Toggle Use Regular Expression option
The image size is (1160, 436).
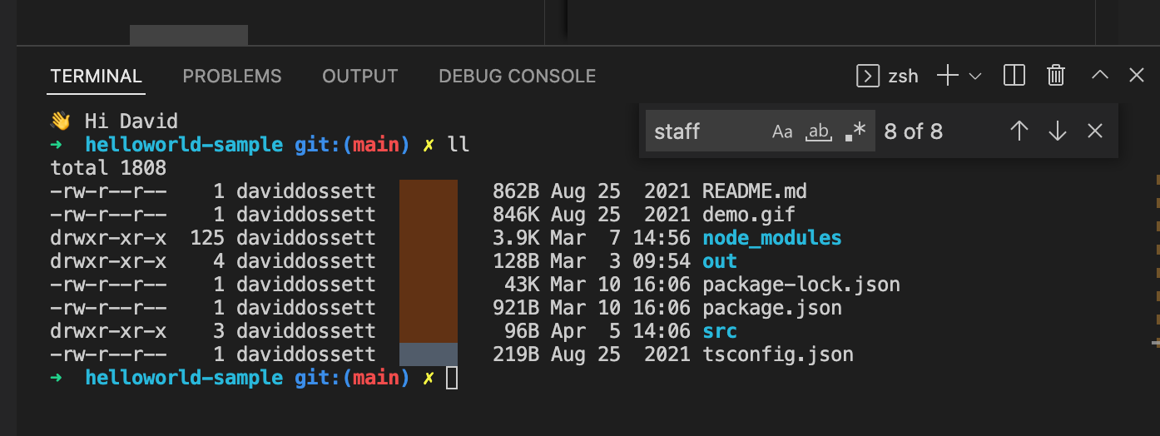tap(855, 131)
